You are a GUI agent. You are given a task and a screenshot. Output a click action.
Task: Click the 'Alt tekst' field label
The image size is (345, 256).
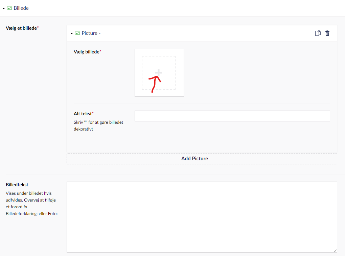pos(83,114)
